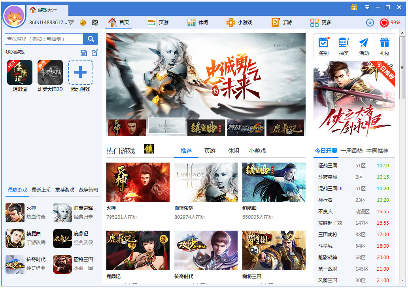Screen dimensions: 408x288
Task: Open the 活动 paper plane icon
Action: click(x=364, y=46)
